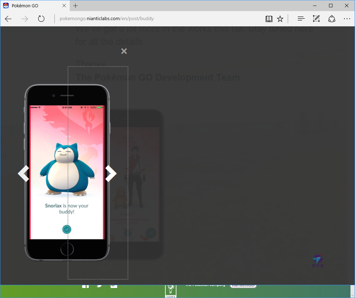Click the Niantic logo in footer
This screenshot has height=298, width=355.
(171, 291)
